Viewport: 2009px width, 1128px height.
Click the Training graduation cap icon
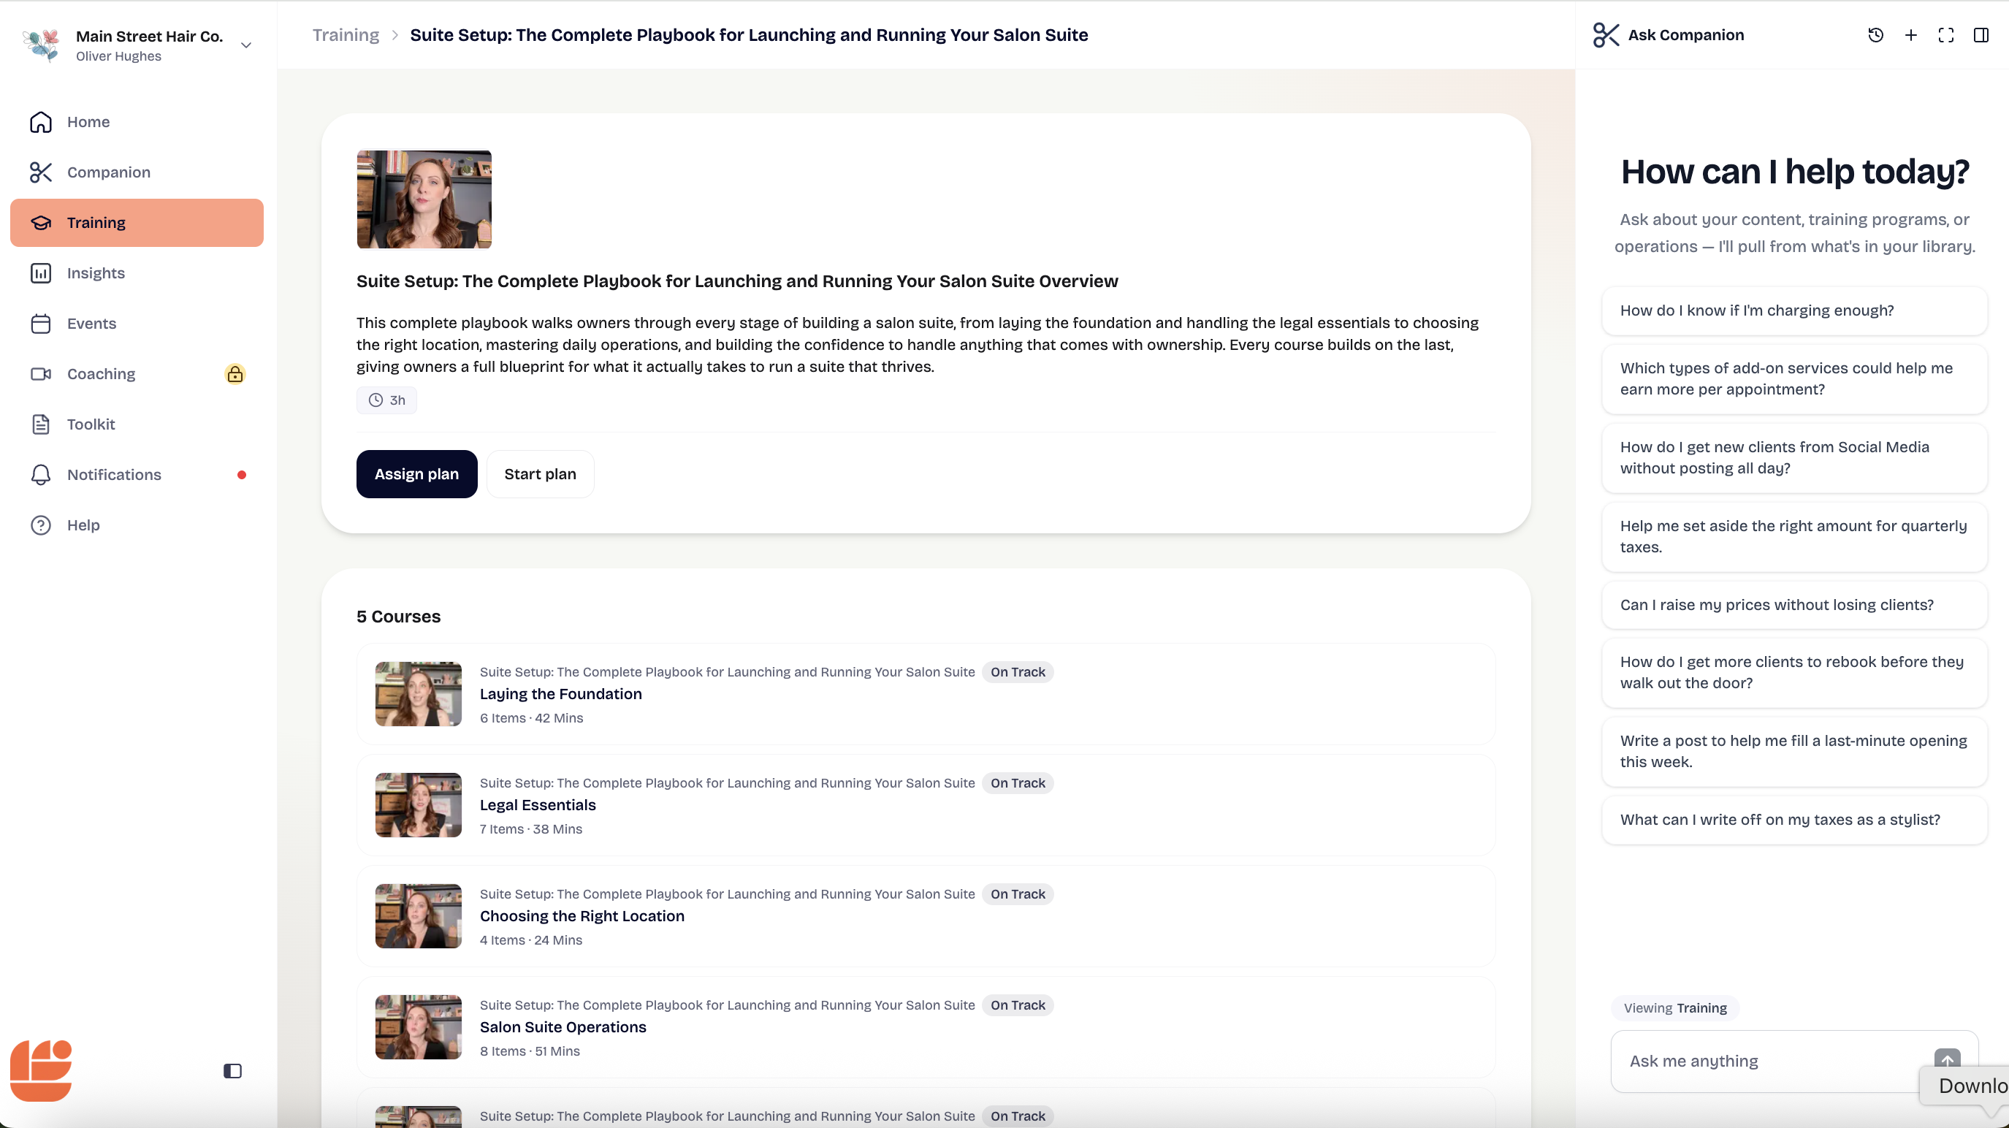click(41, 223)
